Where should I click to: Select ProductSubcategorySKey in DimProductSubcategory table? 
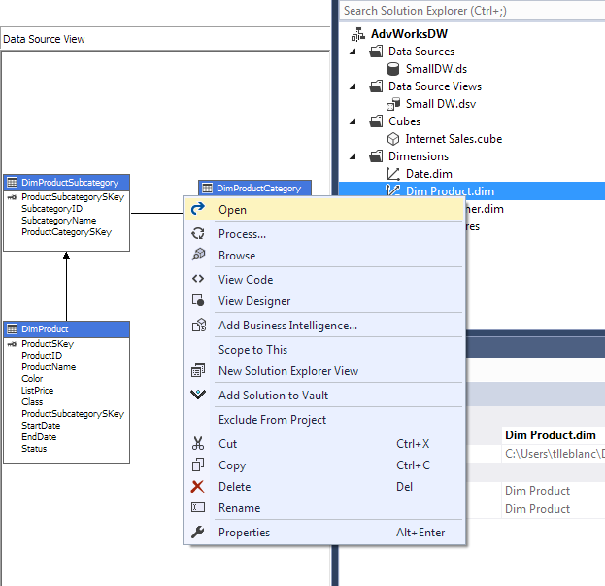coord(72,197)
